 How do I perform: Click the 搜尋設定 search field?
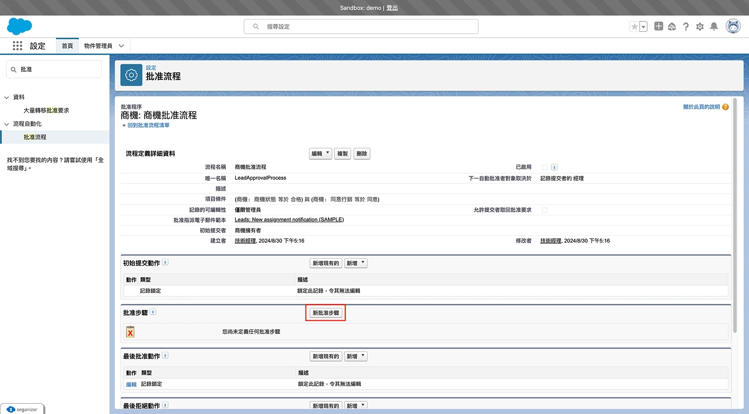[361, 27]
